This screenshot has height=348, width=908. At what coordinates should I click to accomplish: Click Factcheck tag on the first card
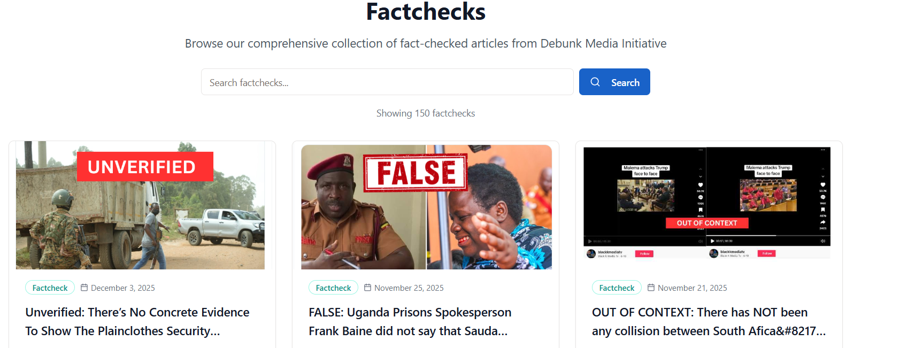[x=50, y=288]
